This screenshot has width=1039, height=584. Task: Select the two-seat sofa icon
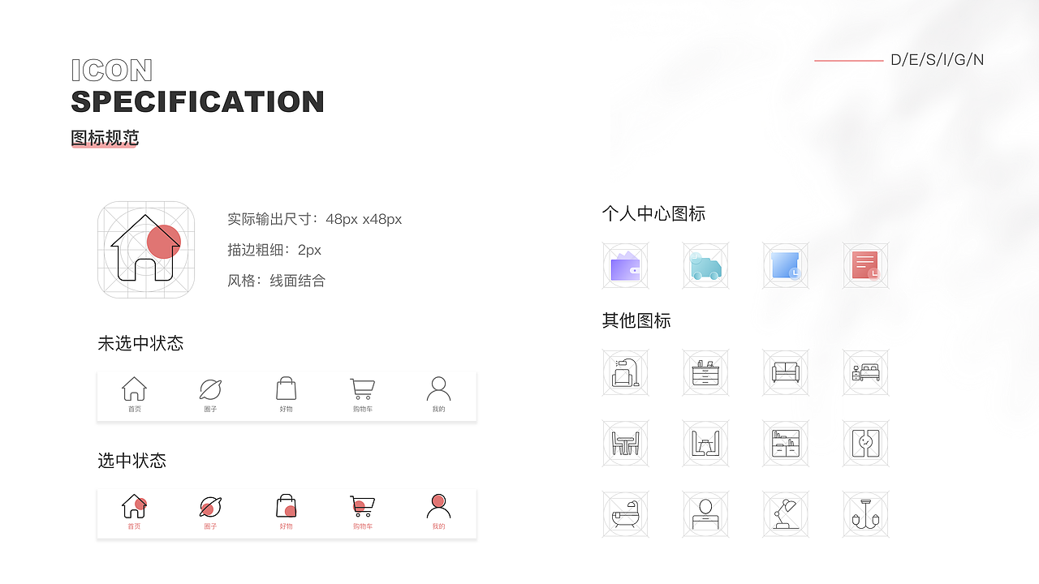(x=786, y=372)
